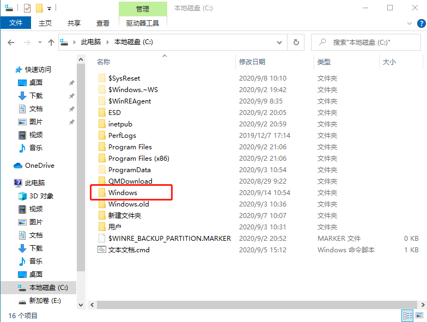427x322 pixels.
Task: Select the Windows.old folder icon
Action: coord(102,204)
